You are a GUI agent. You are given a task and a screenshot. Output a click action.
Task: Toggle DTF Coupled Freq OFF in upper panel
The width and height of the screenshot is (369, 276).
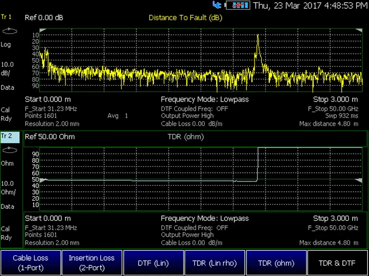[x=194, y=108]
